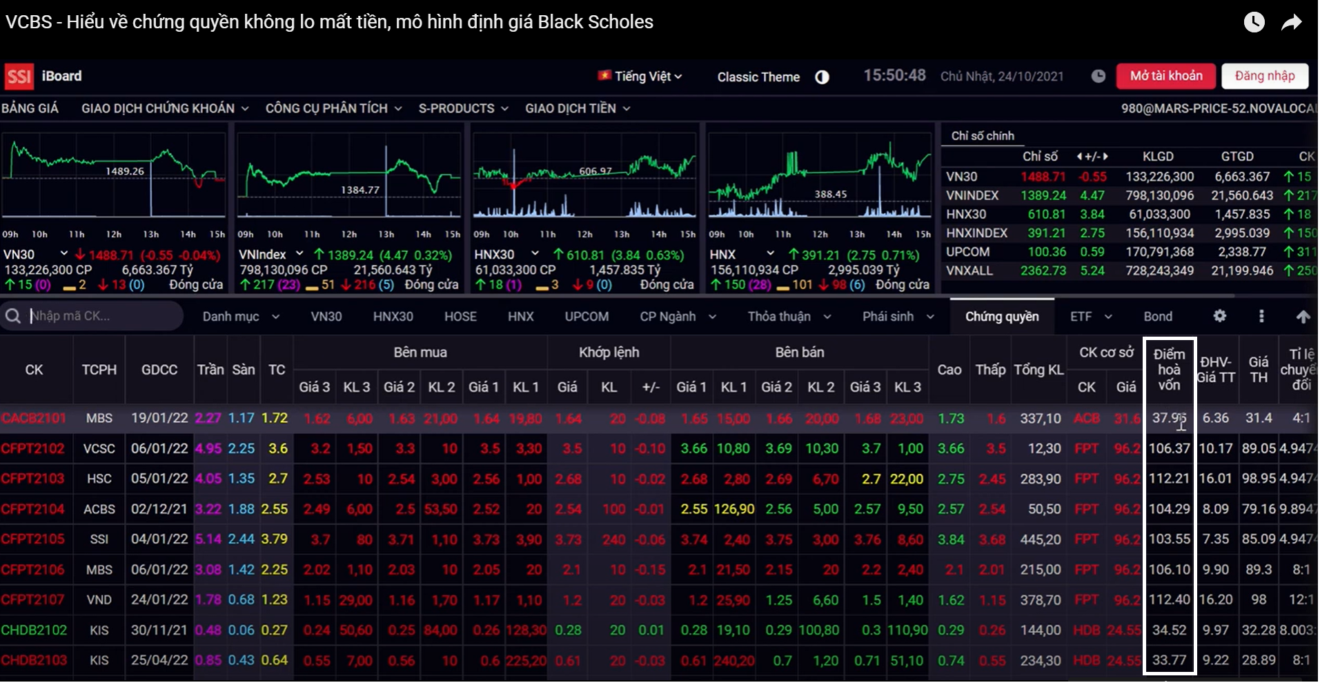The image size is (1320, 685).
Task: Open HNX30 chart index selector
Action: tap(507, 255)
